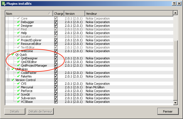This screenshot has height=119, width=183.
Task: Toggle the CodePaster plugin load checkbox
Action: [x=56, y=73]
